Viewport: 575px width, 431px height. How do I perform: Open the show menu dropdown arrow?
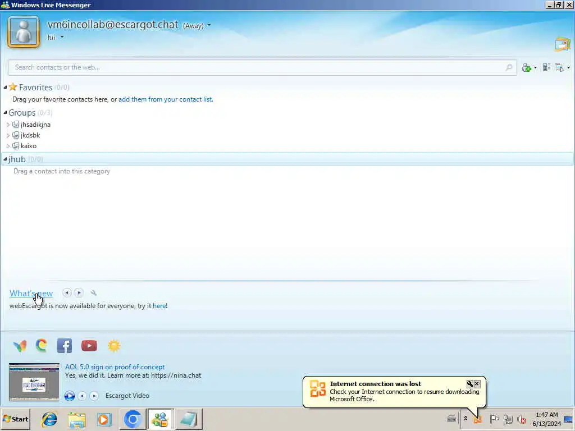pyautogui.click(x=568, y=67)
